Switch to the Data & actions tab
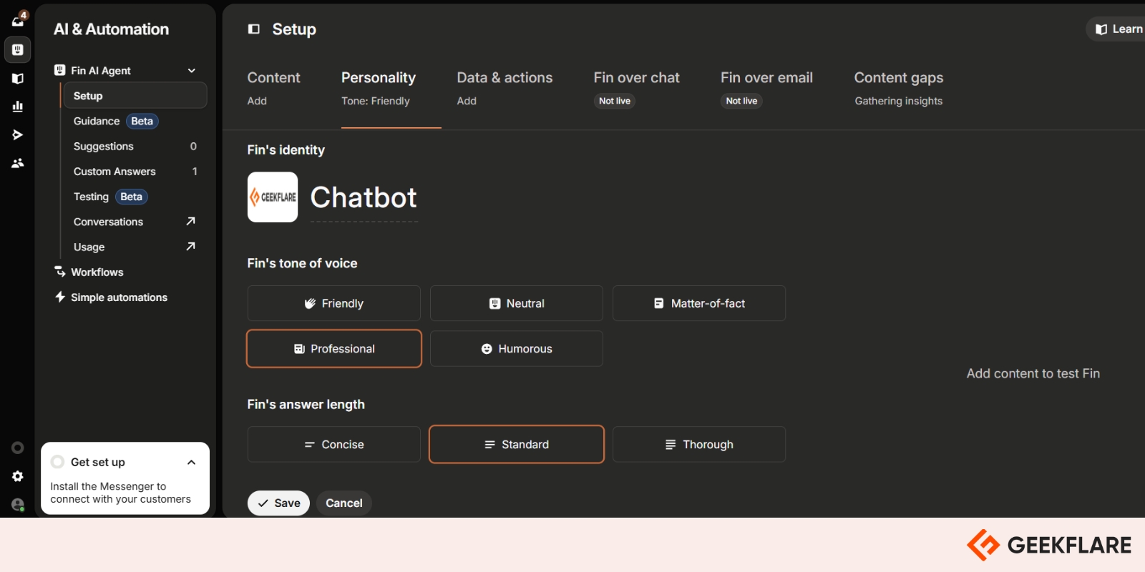Viewport: 1145px width, 572px height. (x=505, y=78)
